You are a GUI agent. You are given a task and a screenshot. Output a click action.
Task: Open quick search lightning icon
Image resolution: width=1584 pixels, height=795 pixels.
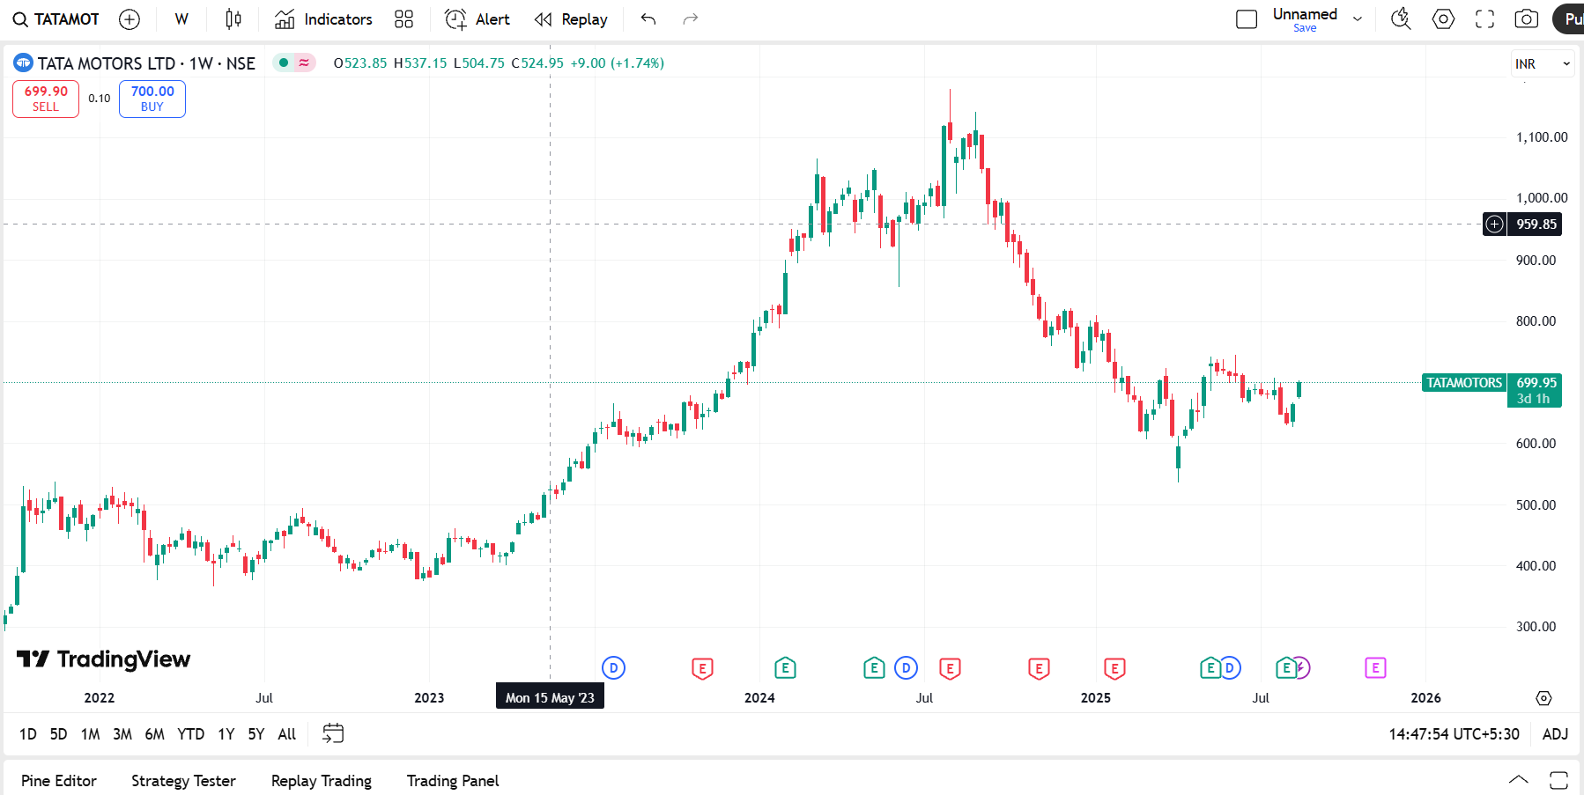pos(1401,19)
